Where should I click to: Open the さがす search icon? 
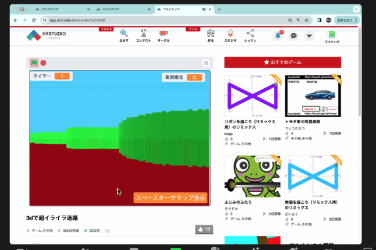tap(123, 36)
